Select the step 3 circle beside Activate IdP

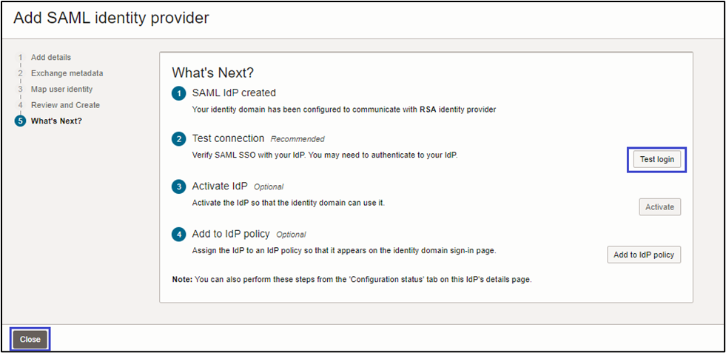pyautogui.click(x=178, y=186)
